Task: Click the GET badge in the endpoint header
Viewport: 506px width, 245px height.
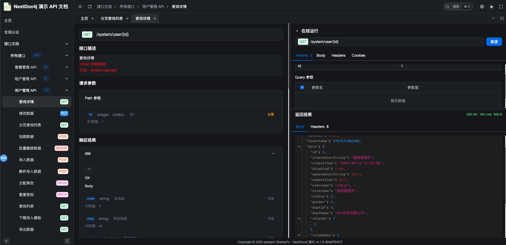Action: point(87,35)
